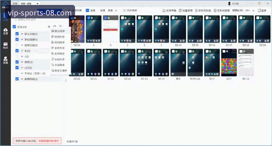Open 云手机管理 cloud phone management
Screen dimensions: 272x146
point(222,11)
